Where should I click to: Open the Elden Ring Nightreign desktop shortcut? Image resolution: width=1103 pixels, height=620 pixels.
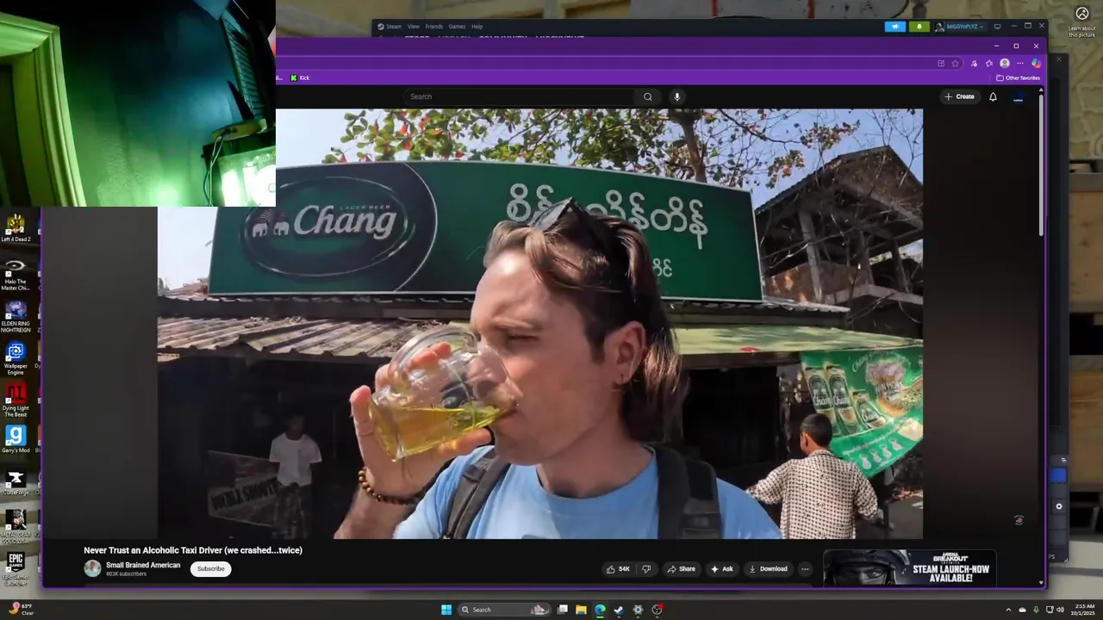pyautogui.click(x=16, y=317)
